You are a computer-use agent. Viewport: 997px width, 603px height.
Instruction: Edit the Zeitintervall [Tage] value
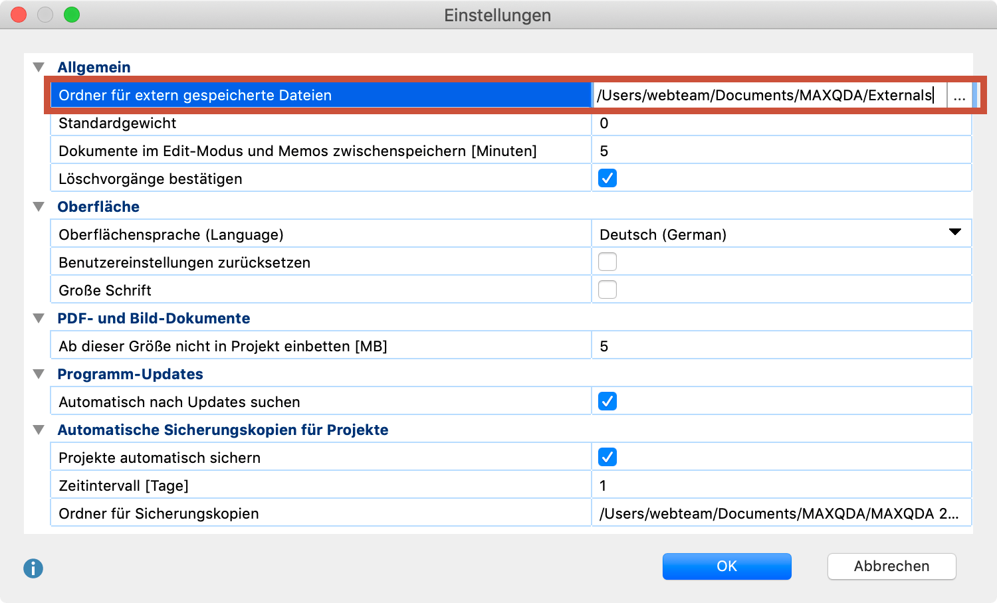click(782, 485)
